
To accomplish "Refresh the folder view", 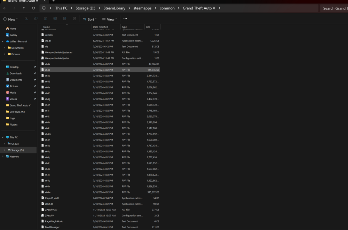I will (33, 8).
